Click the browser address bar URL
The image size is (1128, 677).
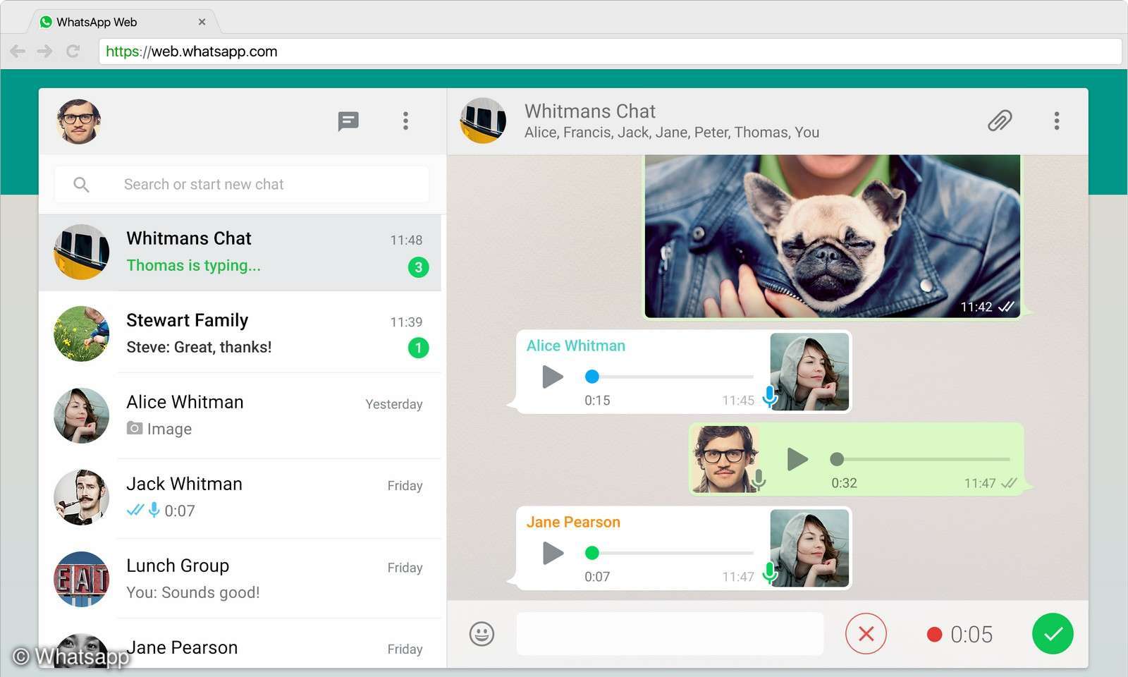(190, 51)
